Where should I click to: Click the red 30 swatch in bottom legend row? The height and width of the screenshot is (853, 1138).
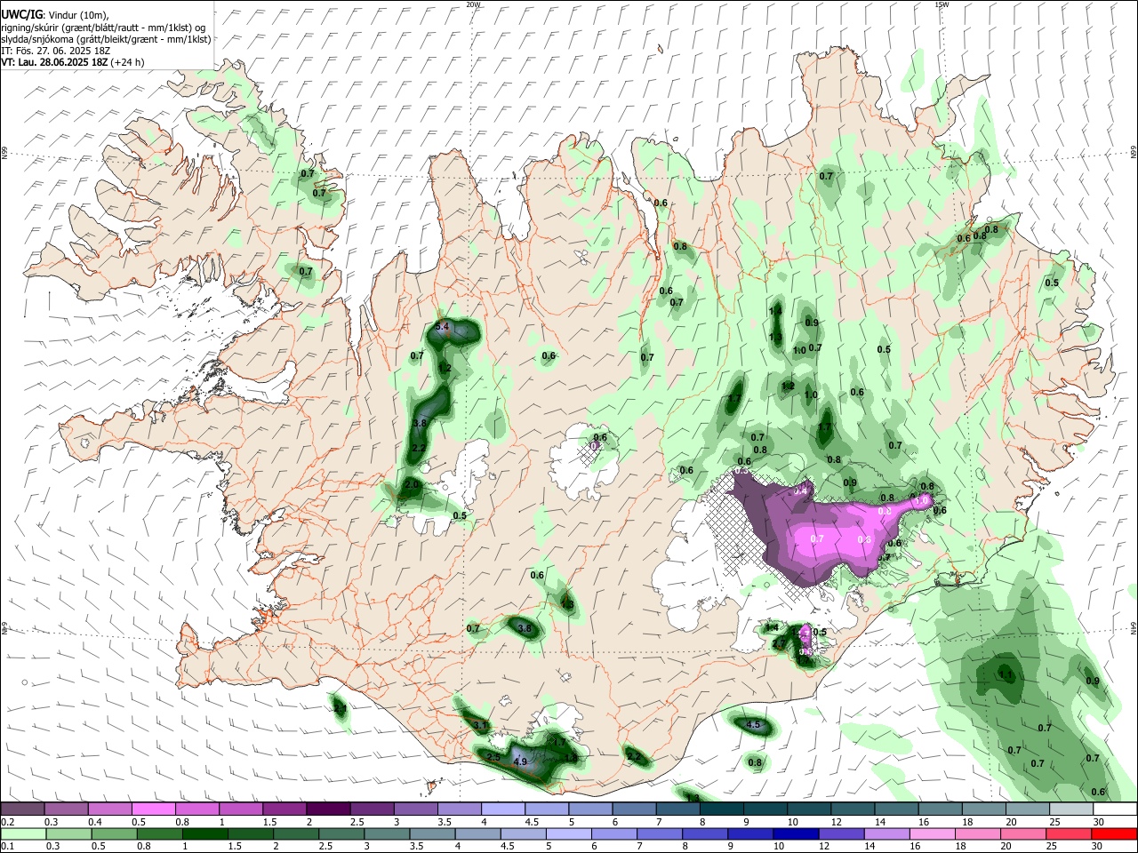pyautogui.click(x=1114, y=833)
